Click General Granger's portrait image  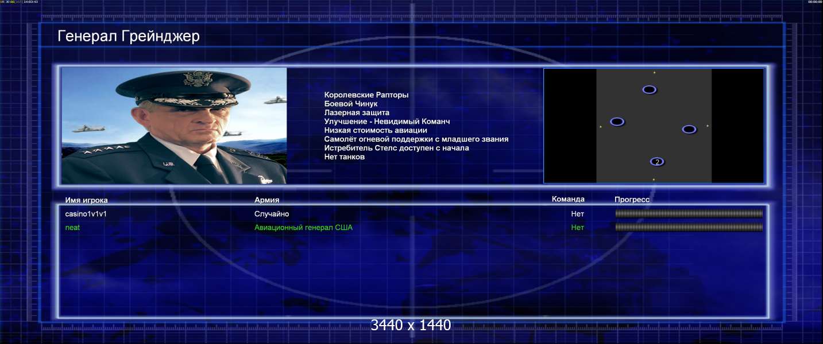point(174,126)
